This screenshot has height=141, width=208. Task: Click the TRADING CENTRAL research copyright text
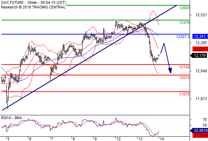[33, 7]
